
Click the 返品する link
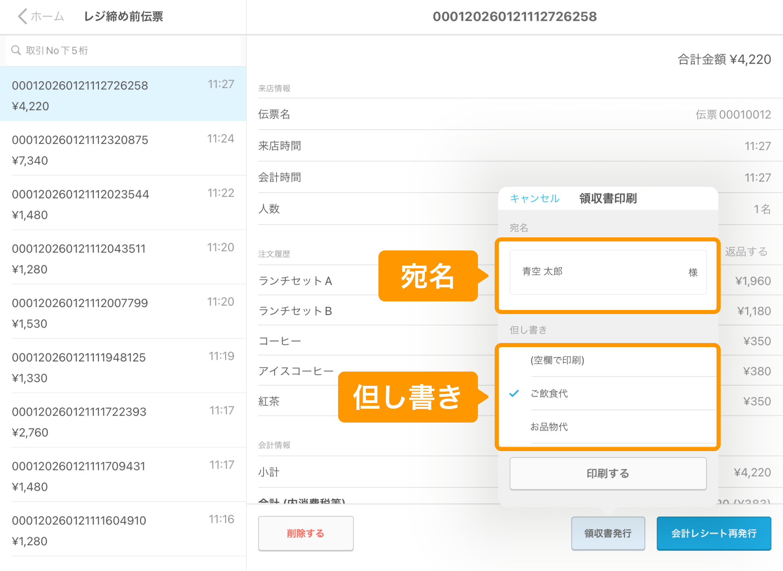[x=746, y=252]
